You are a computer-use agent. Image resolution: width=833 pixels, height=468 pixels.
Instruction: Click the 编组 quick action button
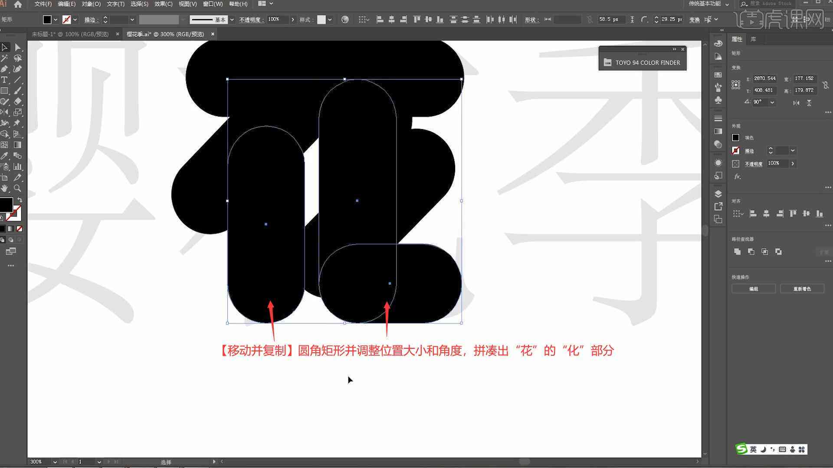pyautogui.click(x=754, y=289)
